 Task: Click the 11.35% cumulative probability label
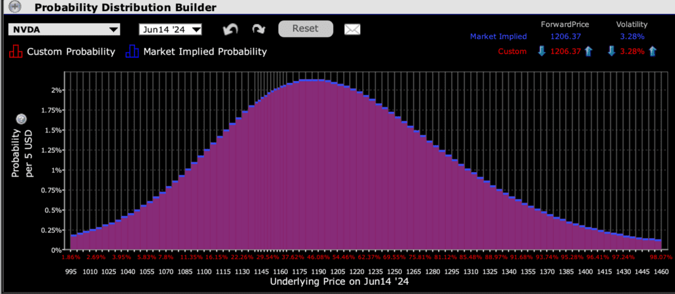point(191,257)
